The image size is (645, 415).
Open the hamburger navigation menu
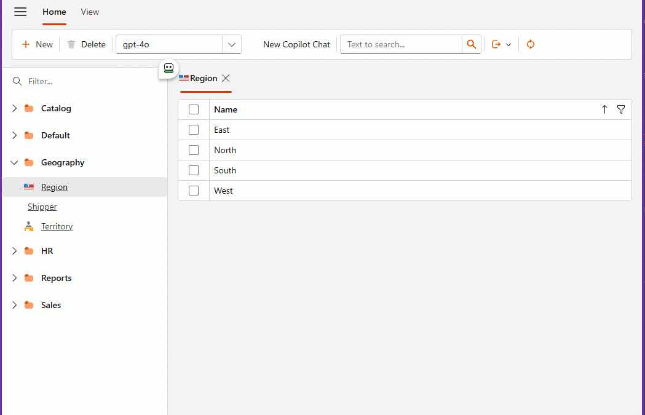coord(20,12)
